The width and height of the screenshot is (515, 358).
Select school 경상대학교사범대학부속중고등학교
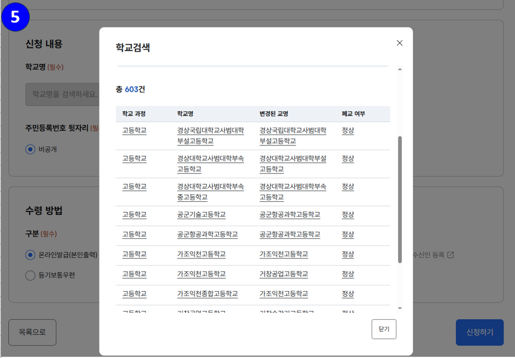tap(210, 192)
